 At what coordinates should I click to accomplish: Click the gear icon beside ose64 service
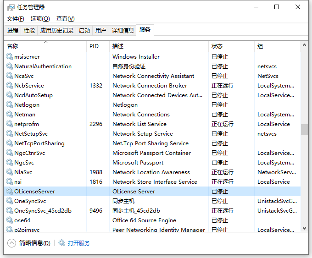pyautogui.click(x=10, y=220)
